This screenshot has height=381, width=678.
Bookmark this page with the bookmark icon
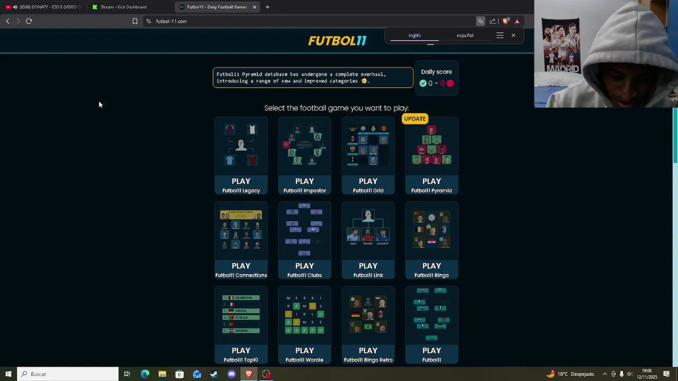135,21
